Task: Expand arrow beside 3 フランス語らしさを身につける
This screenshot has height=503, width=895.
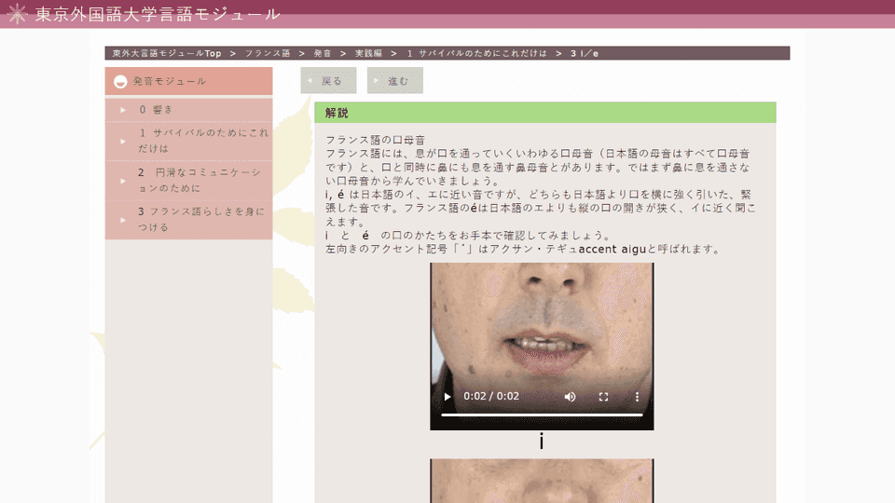Action: tap(123, 220)
